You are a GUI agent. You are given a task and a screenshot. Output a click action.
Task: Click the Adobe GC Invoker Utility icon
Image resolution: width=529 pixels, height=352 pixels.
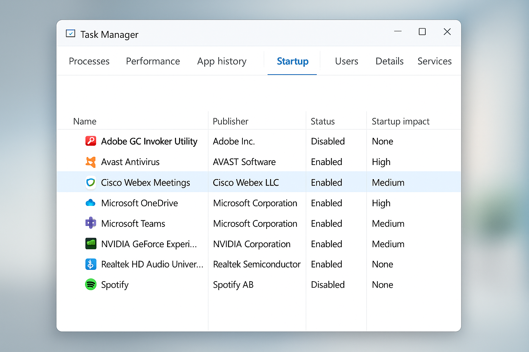click(x=91, y=141)
